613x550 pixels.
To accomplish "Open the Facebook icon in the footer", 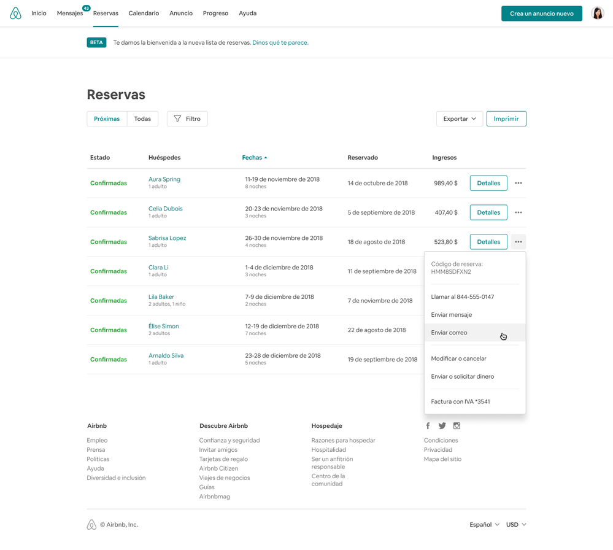I will click(x=428, y=426).
